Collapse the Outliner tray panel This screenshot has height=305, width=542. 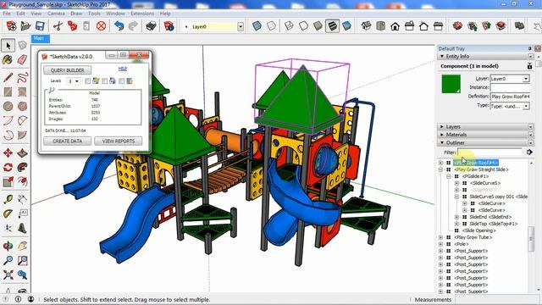pos(442,143)
